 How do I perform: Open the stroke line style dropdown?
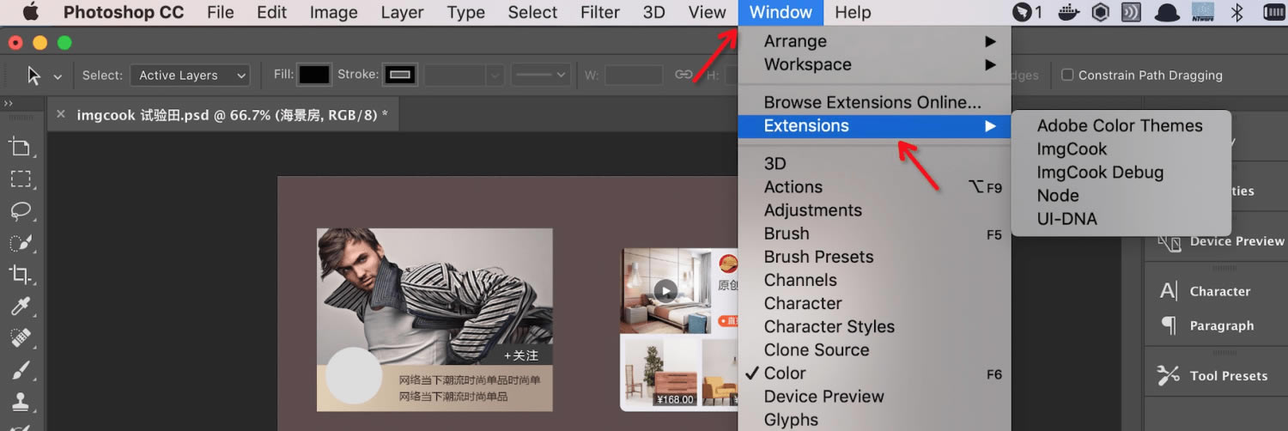point(541,76)
